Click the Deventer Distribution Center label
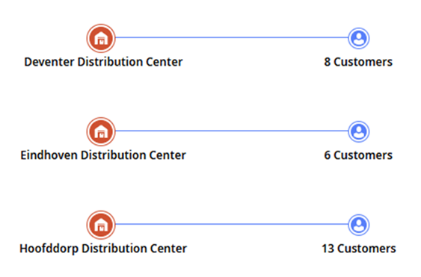This screenshot has height=277, width=421. click(x=103, y=62)
